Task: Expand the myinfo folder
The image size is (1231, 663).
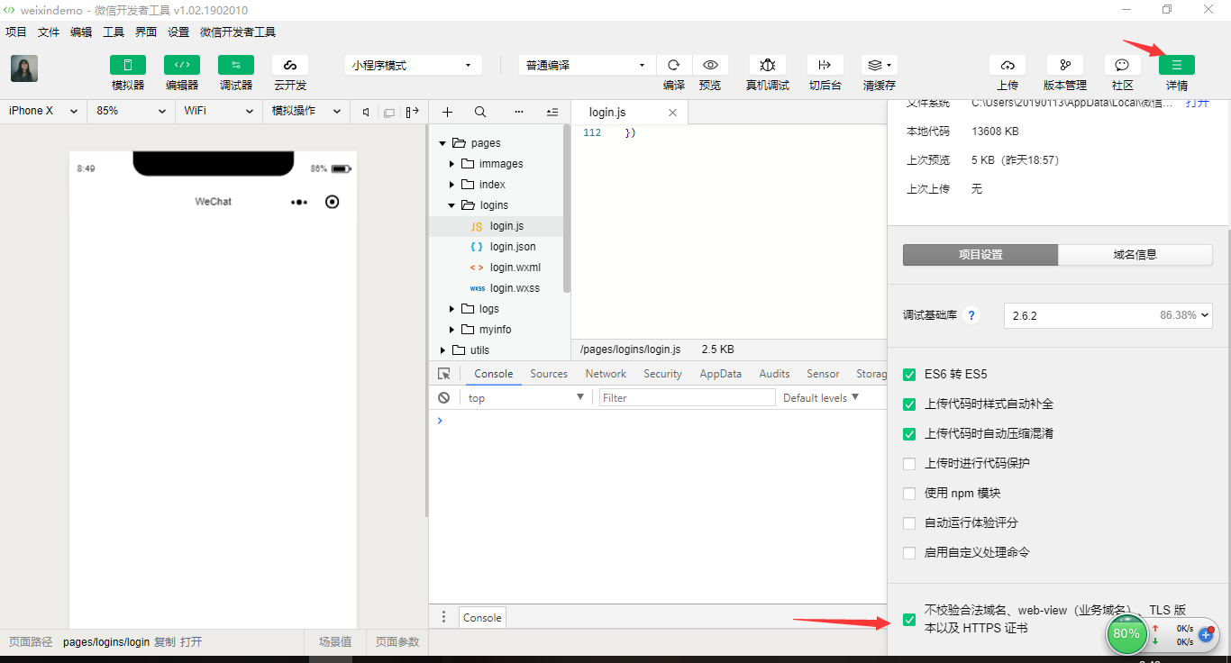Action: (452, 330)
